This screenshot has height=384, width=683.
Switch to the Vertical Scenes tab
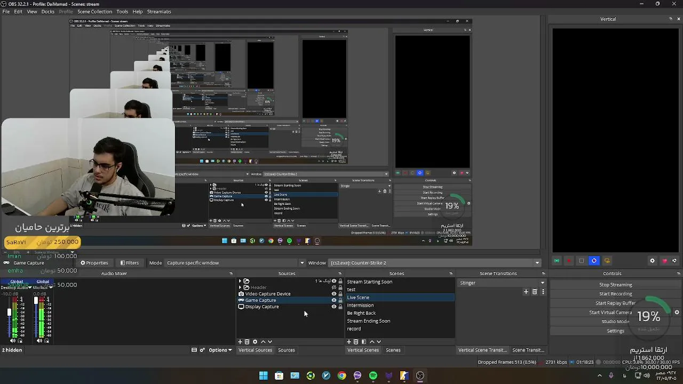[363, 350]
